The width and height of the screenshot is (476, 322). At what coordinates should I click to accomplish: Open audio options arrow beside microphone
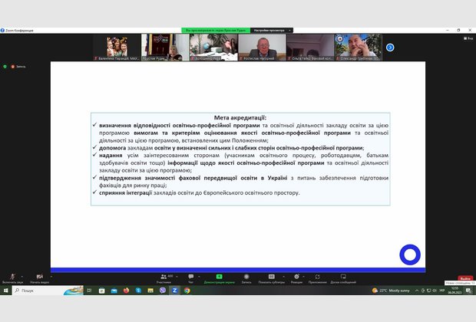click(x=21, y=277)
